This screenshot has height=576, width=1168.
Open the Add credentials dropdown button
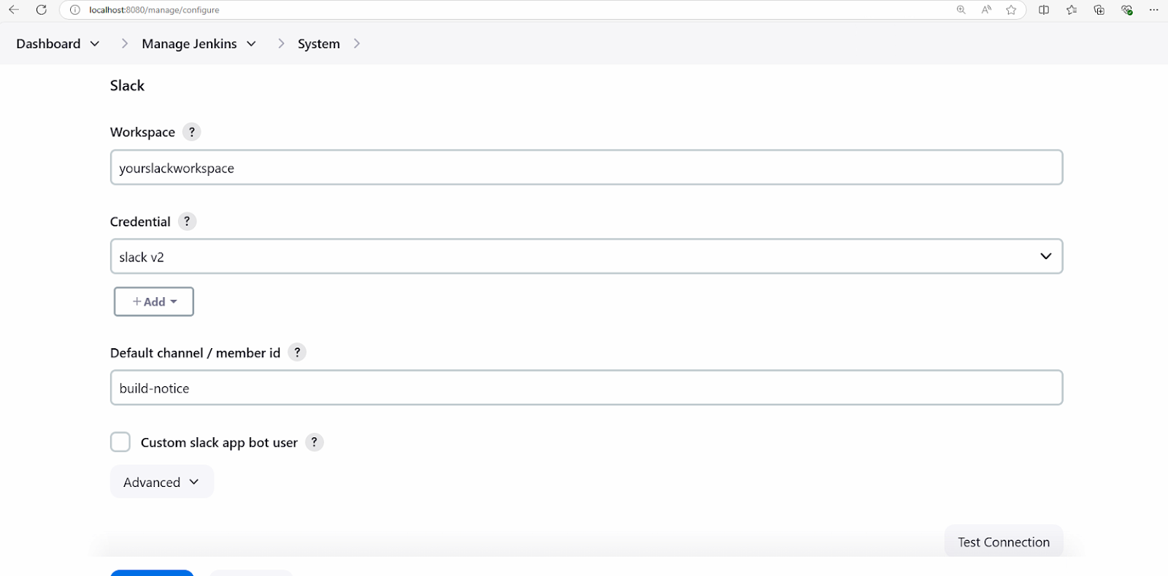(x=154, y=302)
